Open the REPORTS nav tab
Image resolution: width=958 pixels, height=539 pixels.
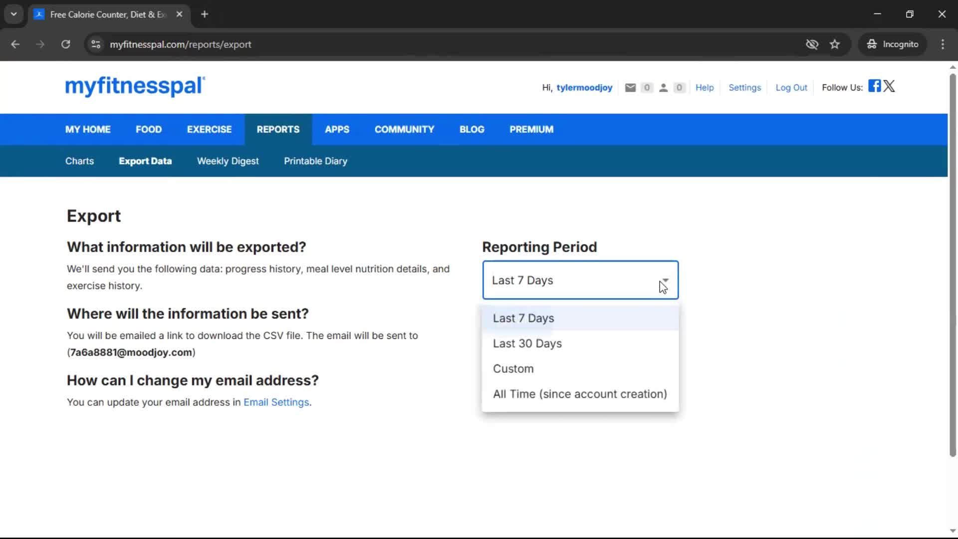coord(278,130)
